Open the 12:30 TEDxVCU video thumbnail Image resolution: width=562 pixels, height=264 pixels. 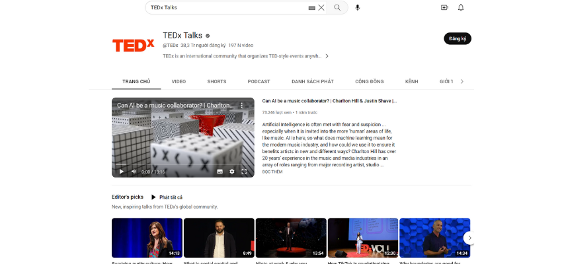point(363,238)
